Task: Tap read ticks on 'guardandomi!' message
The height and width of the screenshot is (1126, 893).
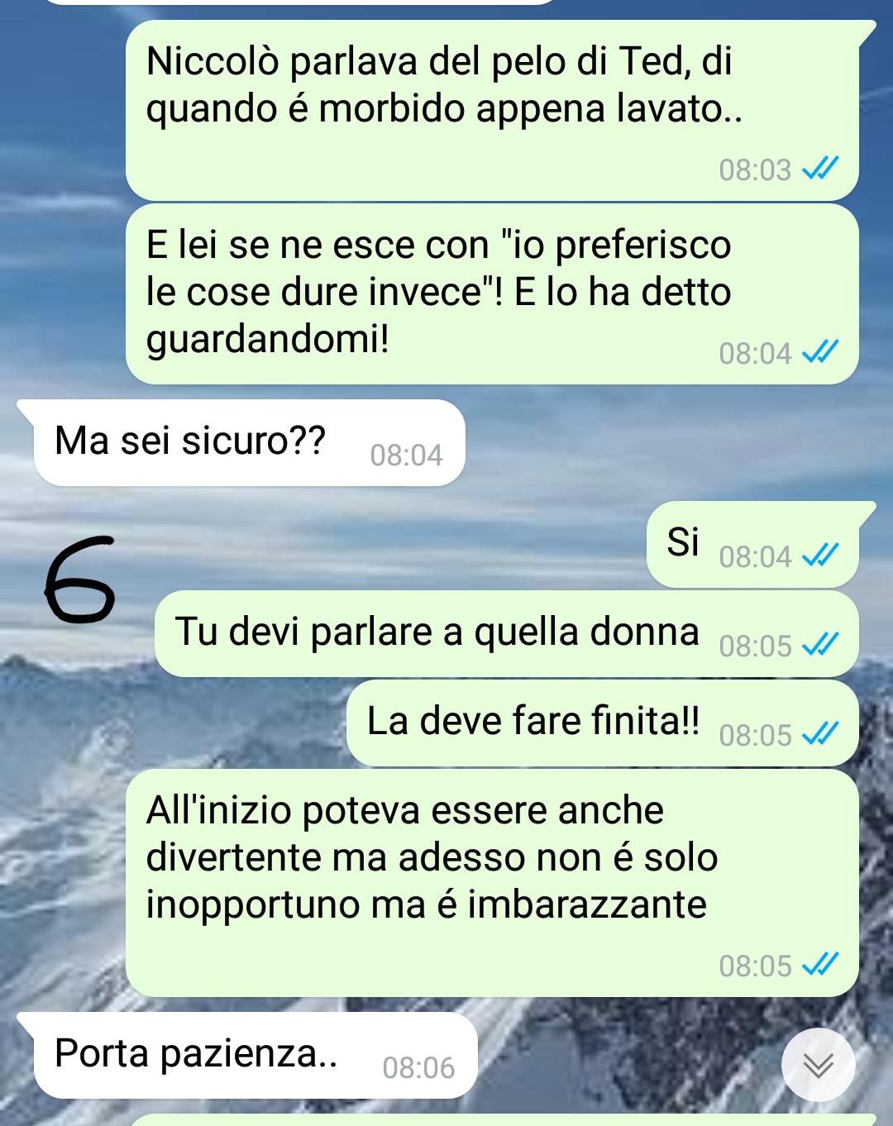Action: (821, 352)
